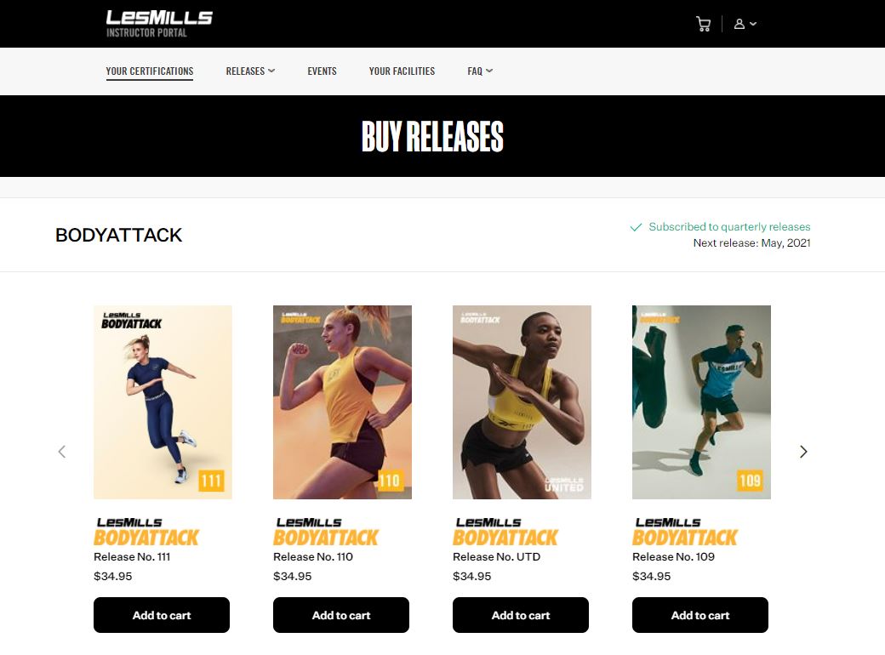Open the user account icon menu
The height and width of the screenshot is (655, 885).
point(739,25)
